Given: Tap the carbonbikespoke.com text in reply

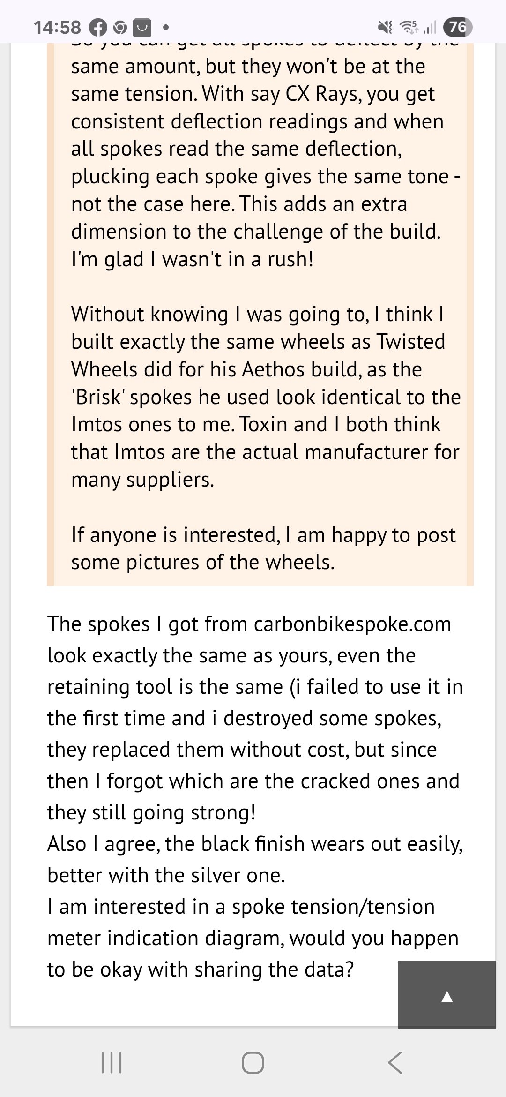Looking at the screenshot, I should click(x=352, y=624).
